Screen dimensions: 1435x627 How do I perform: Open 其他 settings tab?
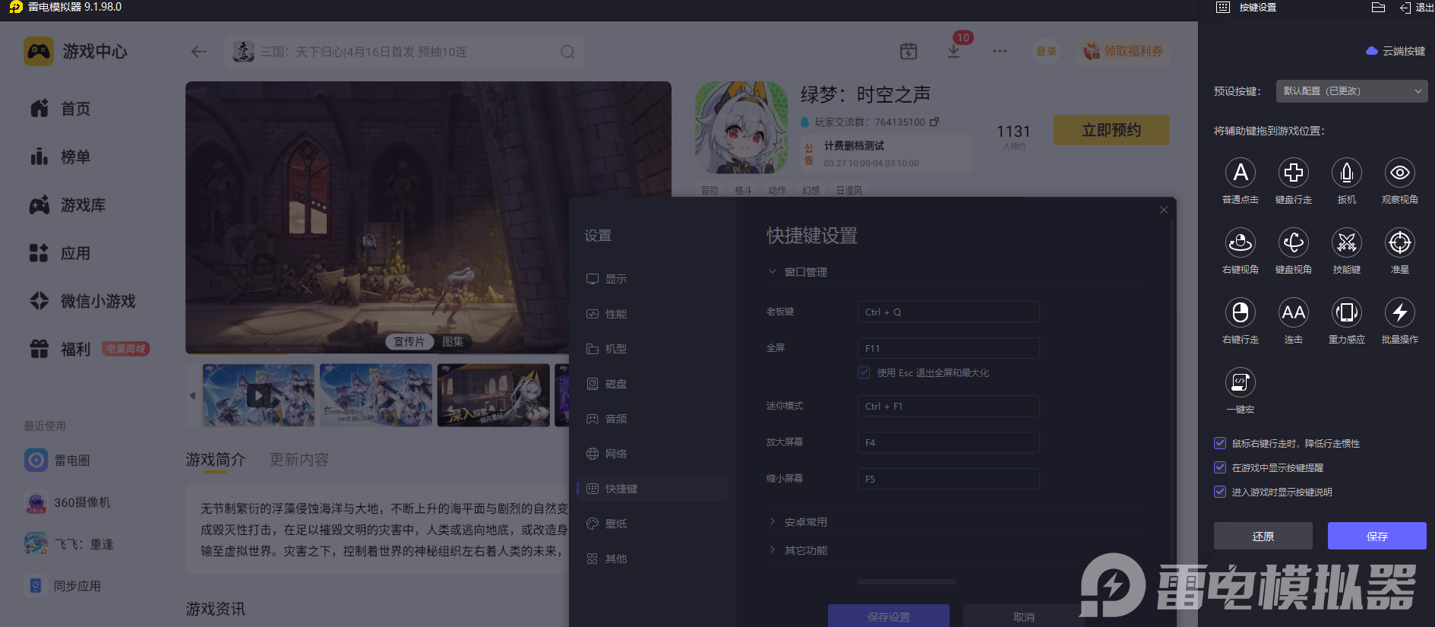point(653,559)
